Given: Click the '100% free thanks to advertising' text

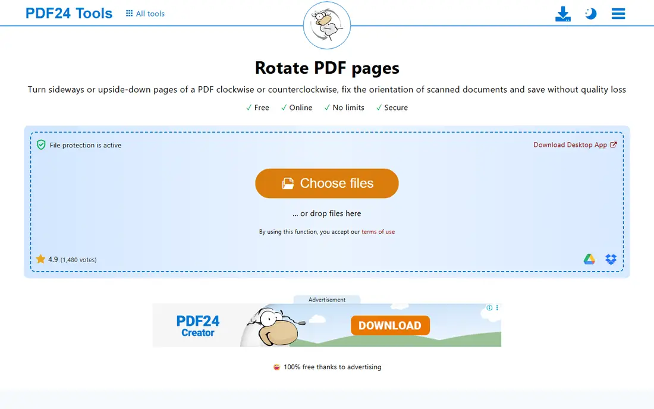Looking at the screenshot, I should (x=332, y=367).
